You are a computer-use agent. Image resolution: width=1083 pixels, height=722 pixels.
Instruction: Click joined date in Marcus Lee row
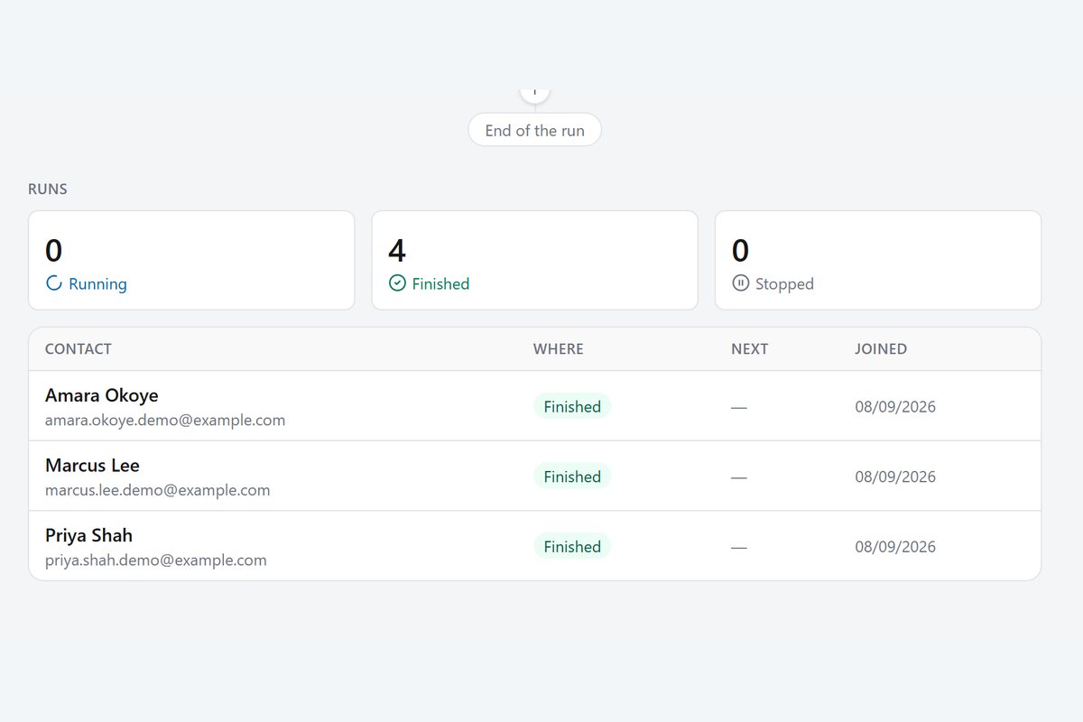[895, 477]
